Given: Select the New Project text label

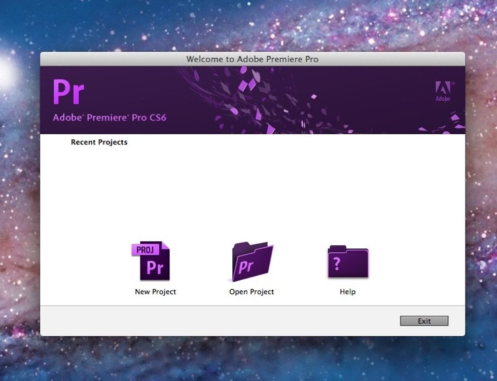Looking at the screenshot, I should pyautogui.click(x=155, y=292).
